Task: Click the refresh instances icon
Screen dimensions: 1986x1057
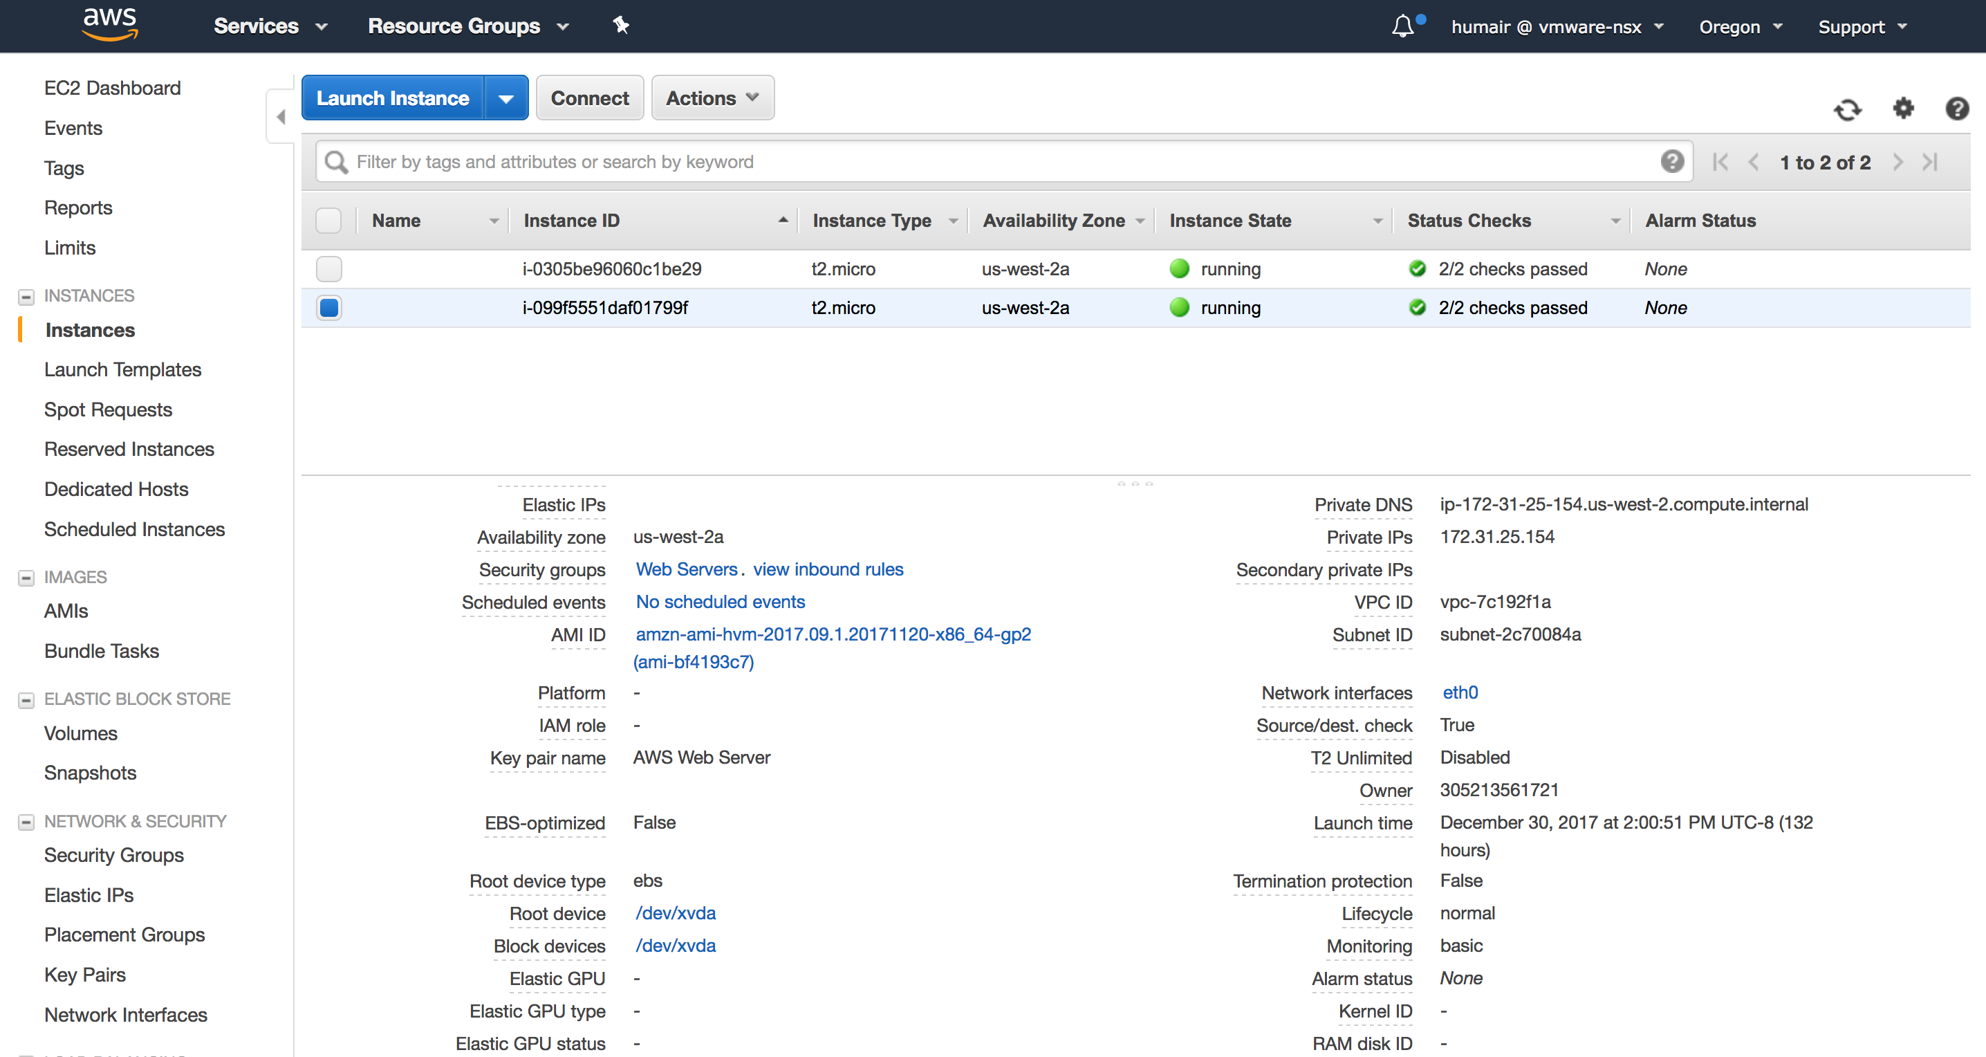Action: pos(1847,109)
